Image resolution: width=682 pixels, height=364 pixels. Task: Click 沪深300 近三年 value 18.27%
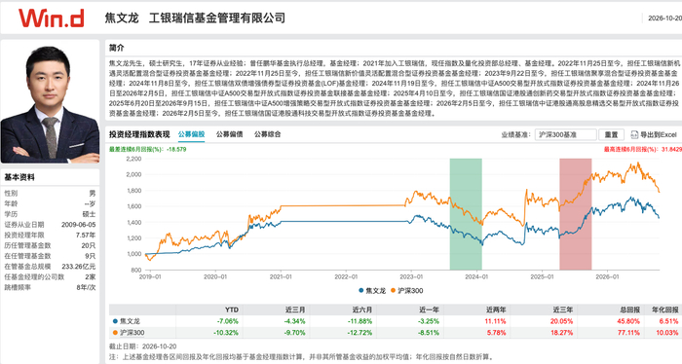[x=562, y=333]
